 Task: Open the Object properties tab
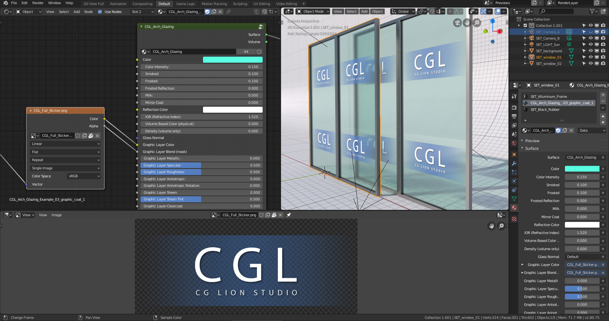click(514, 154)
